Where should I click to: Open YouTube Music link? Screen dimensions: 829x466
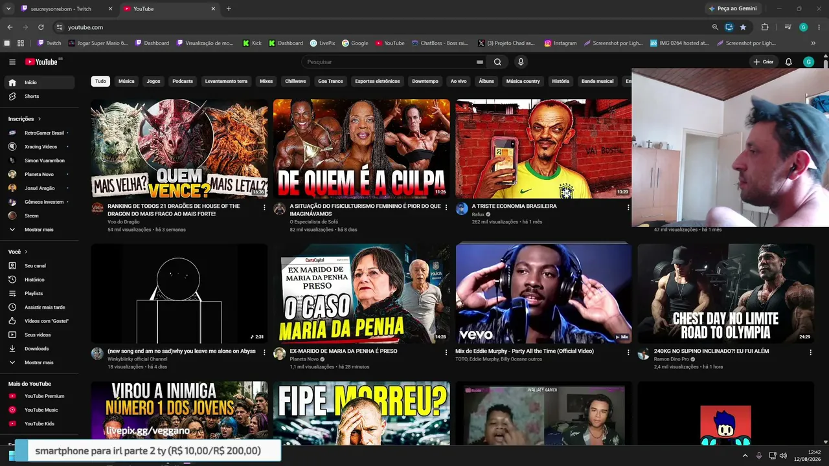tap(40, 410)
